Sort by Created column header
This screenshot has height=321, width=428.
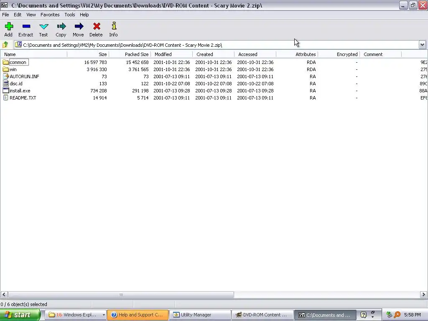[213, 54]
